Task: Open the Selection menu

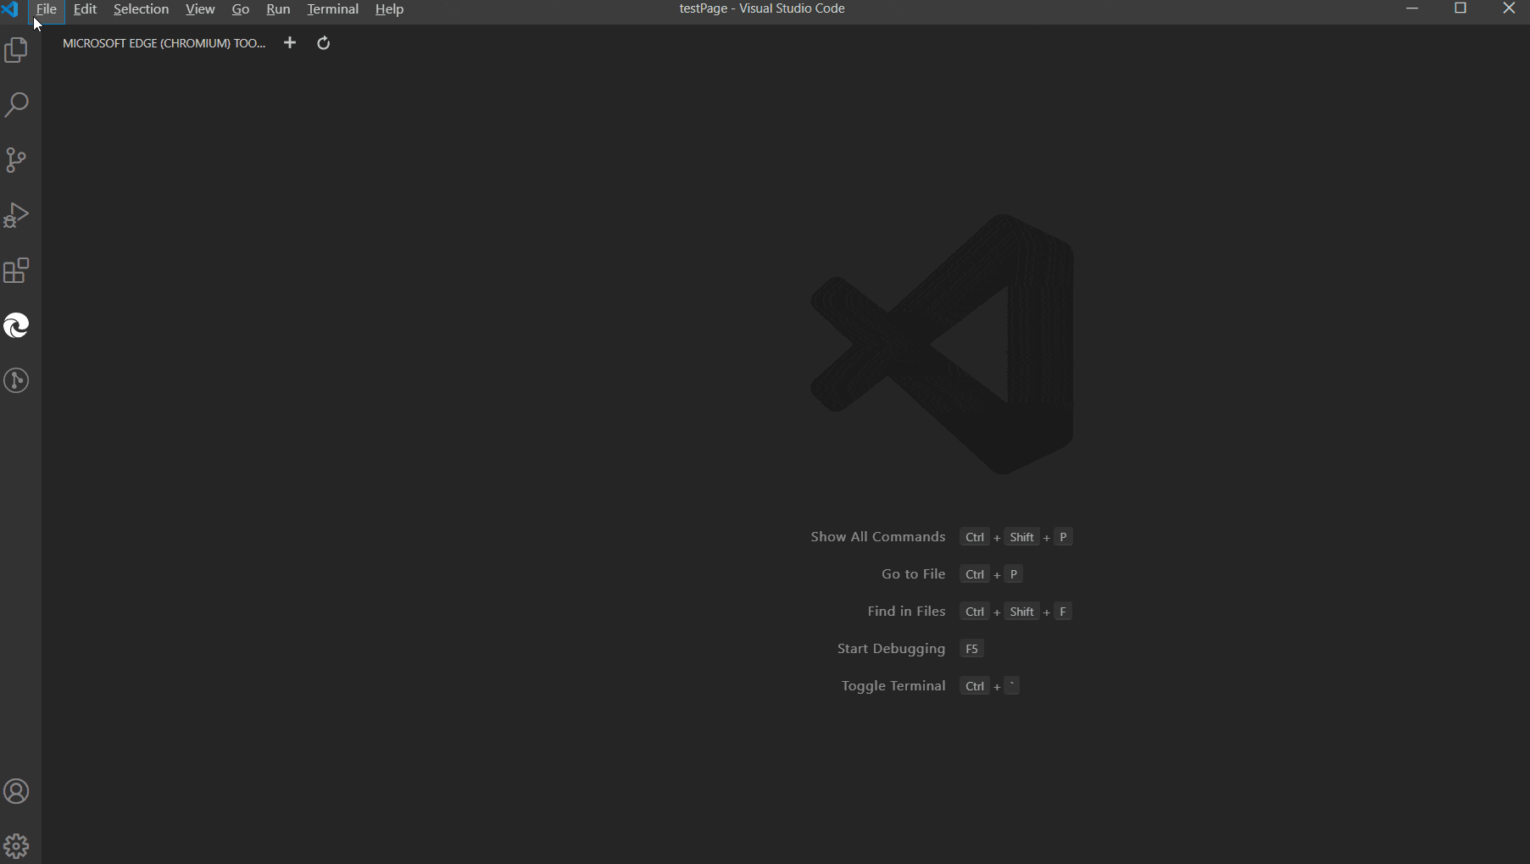Action: pos(141,8)
